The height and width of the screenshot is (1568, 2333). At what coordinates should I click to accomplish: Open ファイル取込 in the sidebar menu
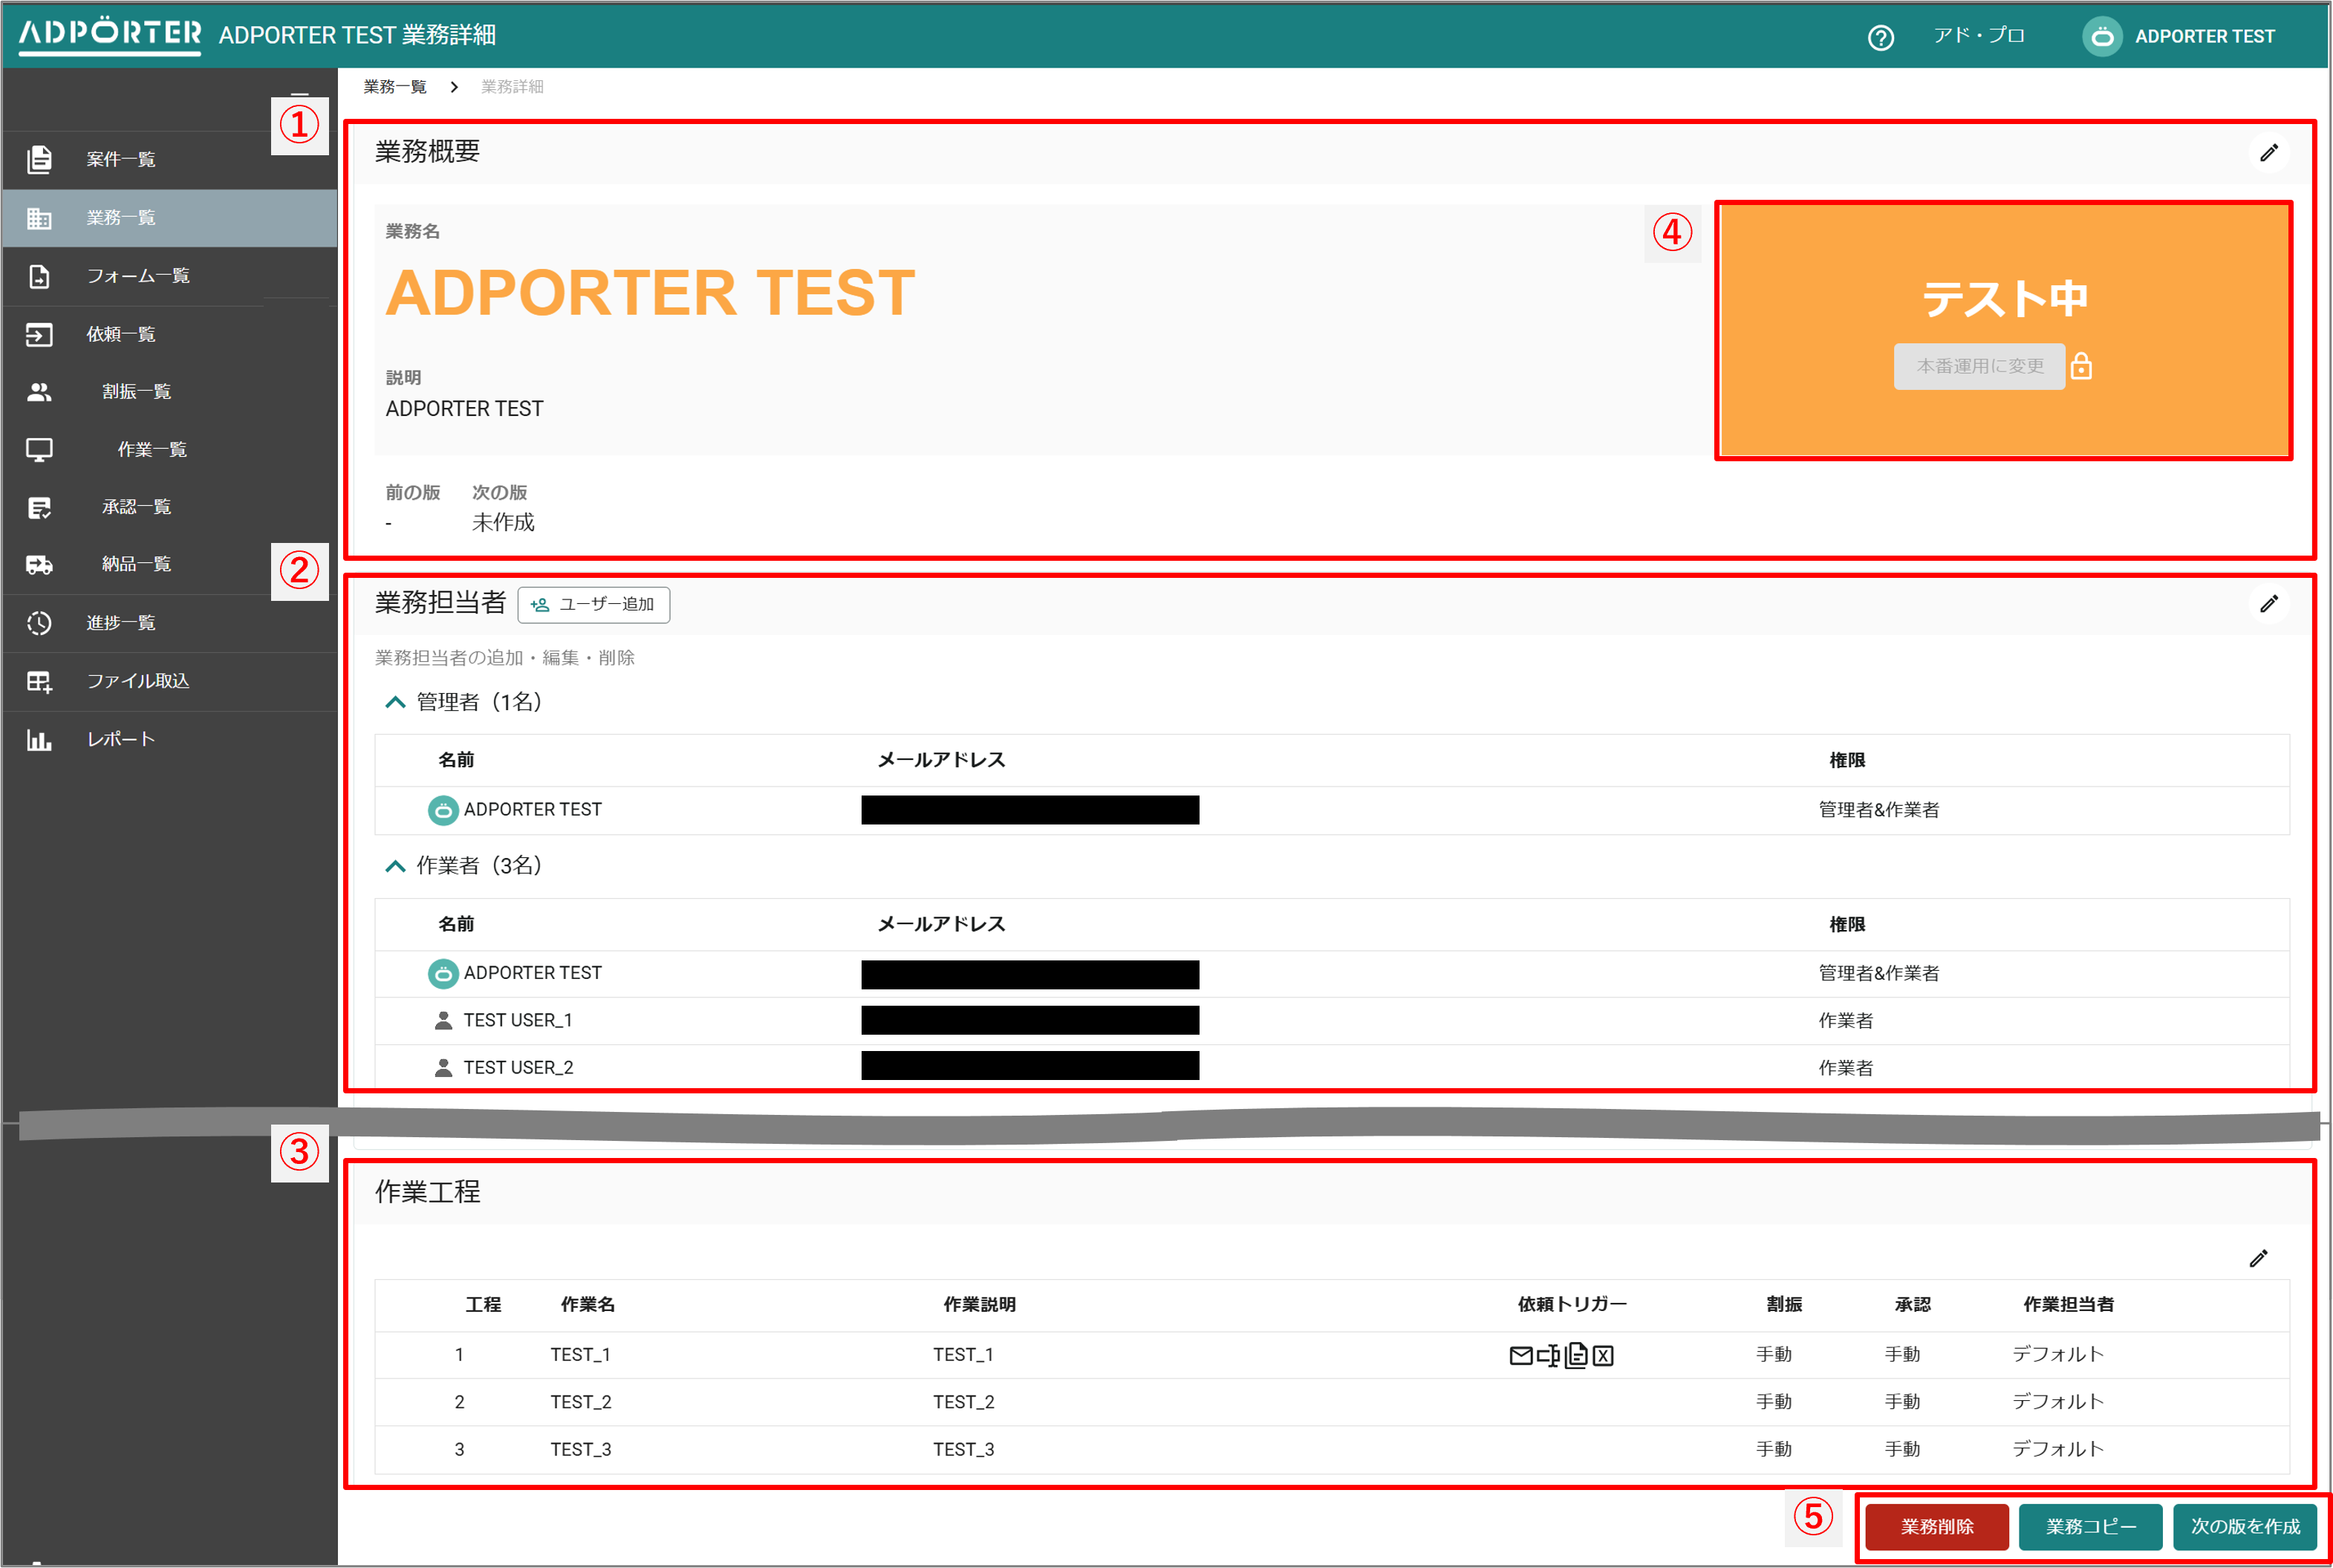[138, 681]
